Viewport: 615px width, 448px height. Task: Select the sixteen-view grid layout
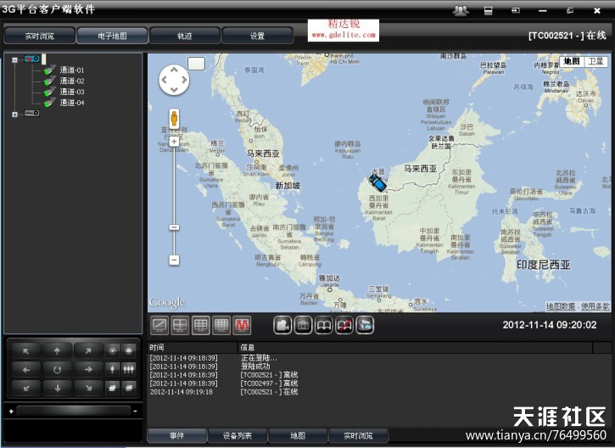221,325
